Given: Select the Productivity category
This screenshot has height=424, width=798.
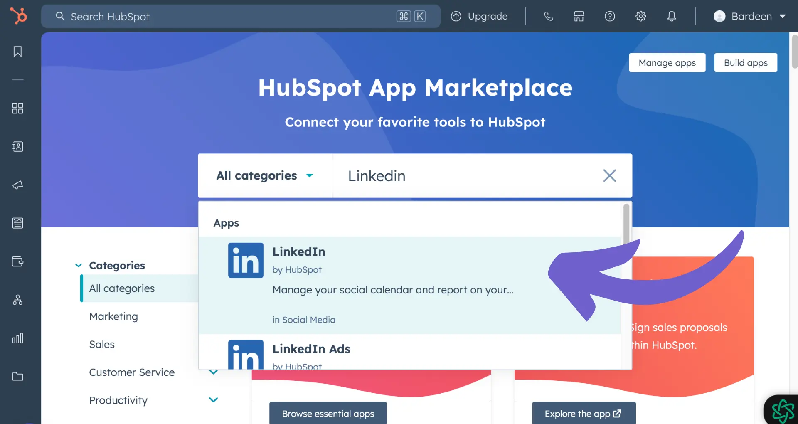Looking at the screenshot, I should [x=118, y=400].
